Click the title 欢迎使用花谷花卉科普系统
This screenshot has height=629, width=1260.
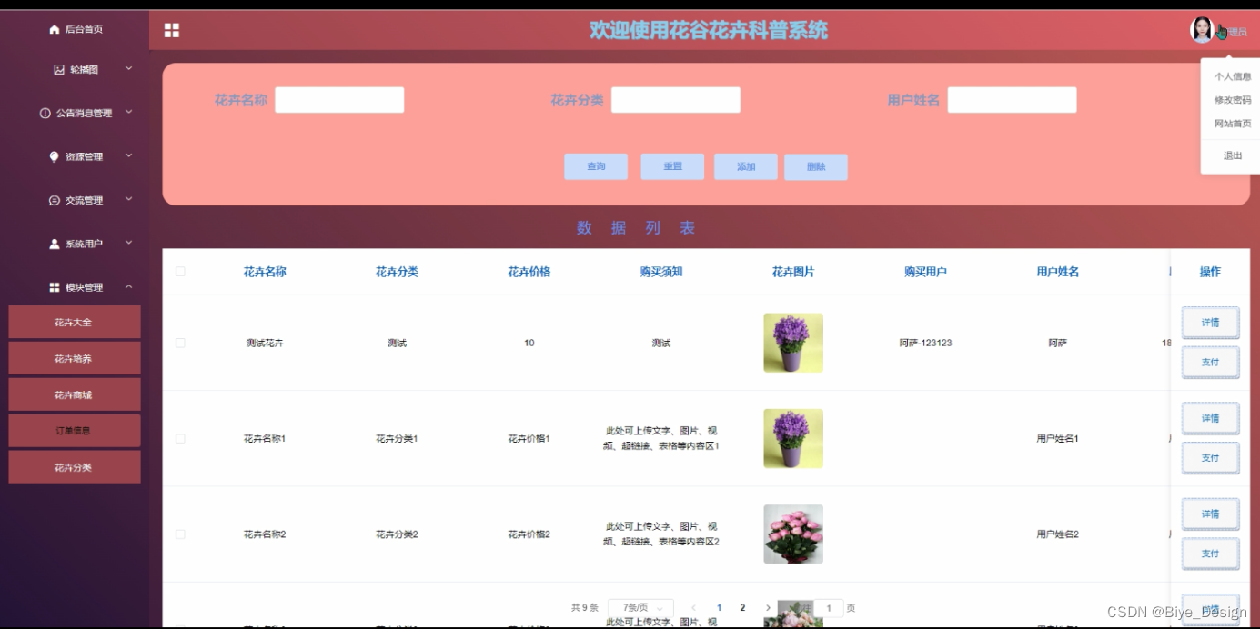tap(709, 30)
